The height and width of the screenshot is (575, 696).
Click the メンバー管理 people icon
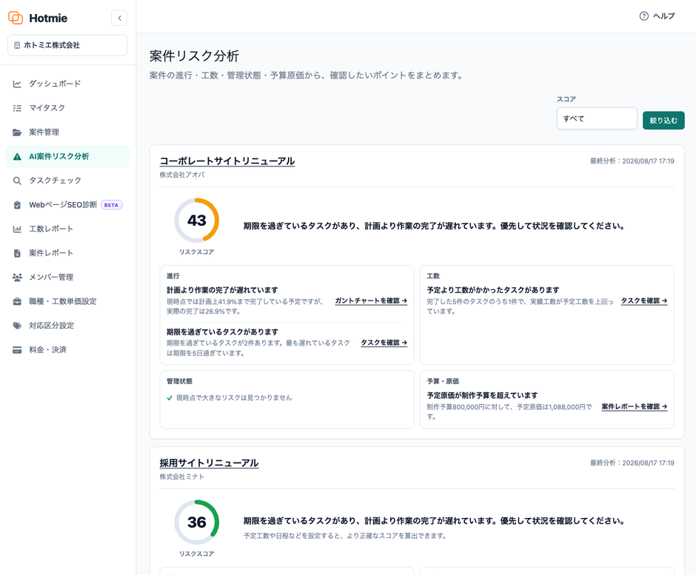click(x=17, y=278)
